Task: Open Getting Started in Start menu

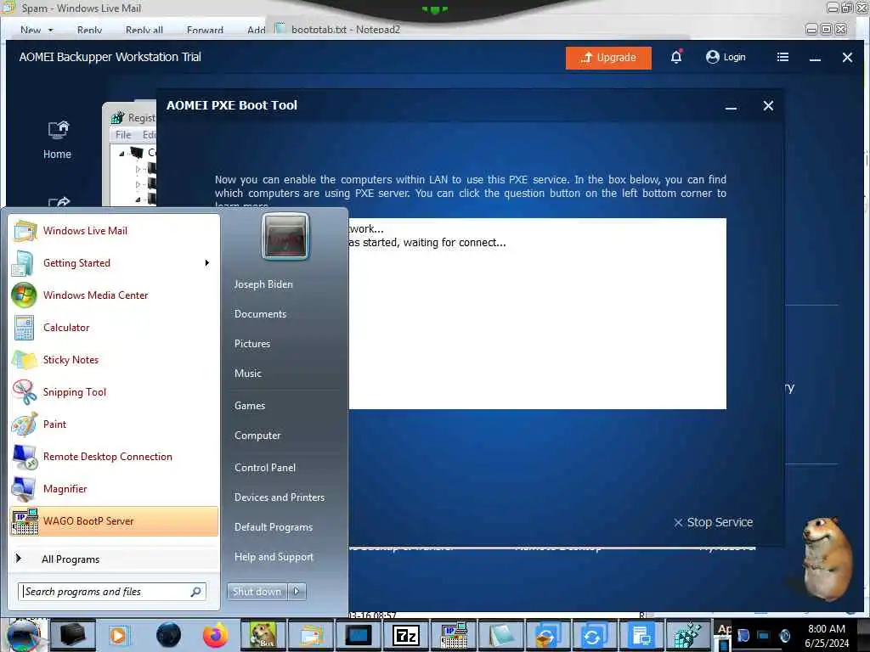Action: (114, 263)
